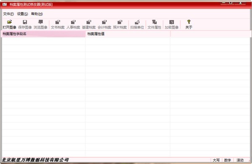
Task: Click the 打开图像 open image icon
Action: tap(10, 22)
